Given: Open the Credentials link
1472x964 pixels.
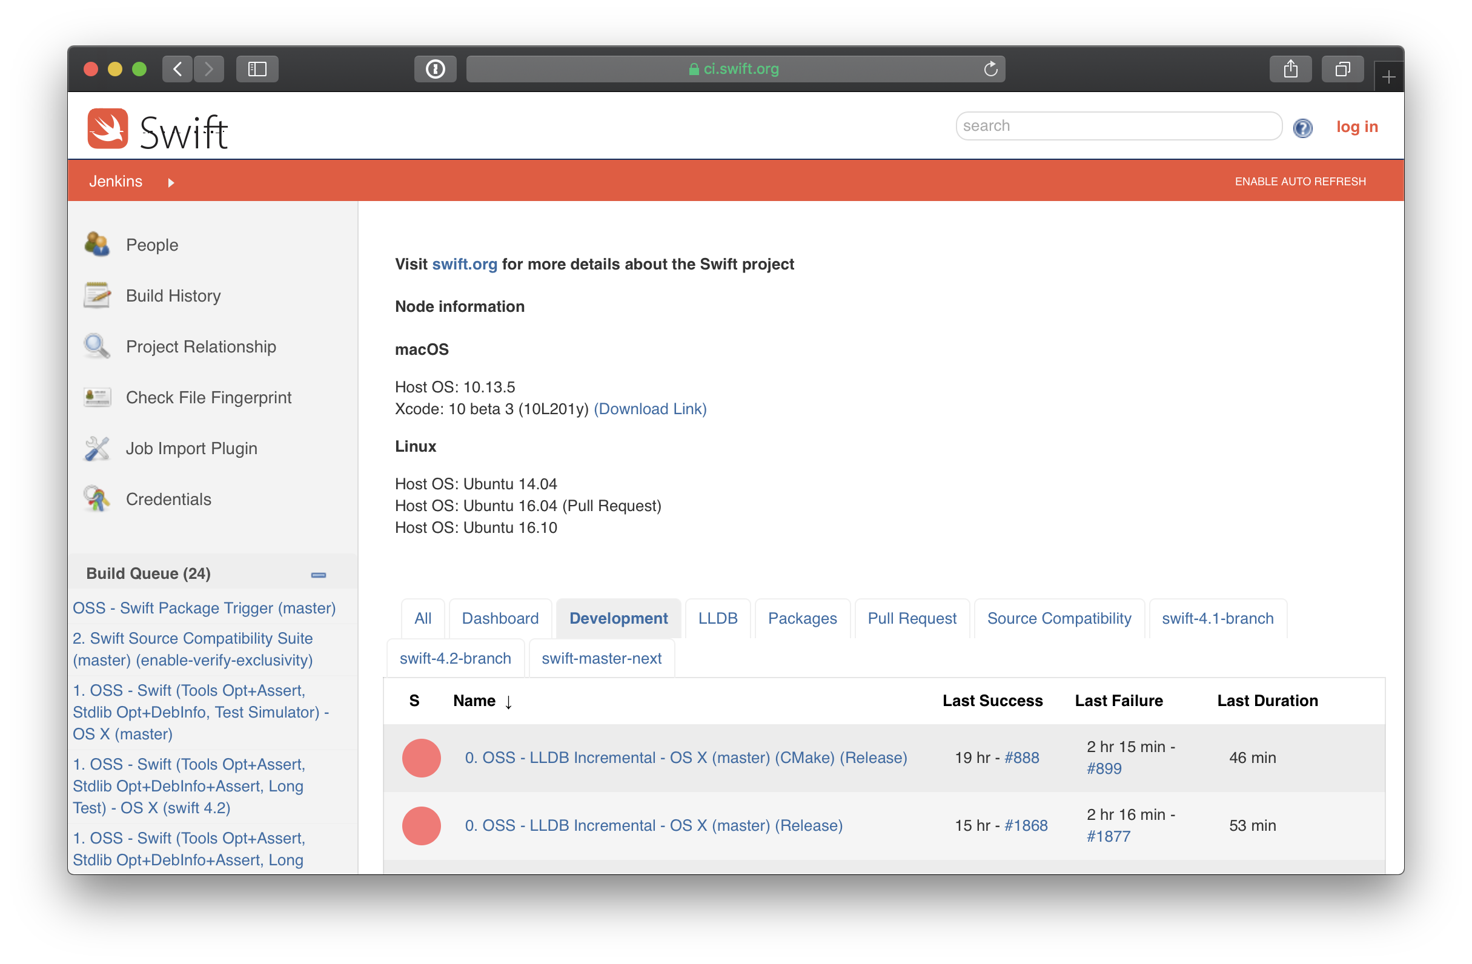Looking at the screenshot, I should (x=169, y=499).
